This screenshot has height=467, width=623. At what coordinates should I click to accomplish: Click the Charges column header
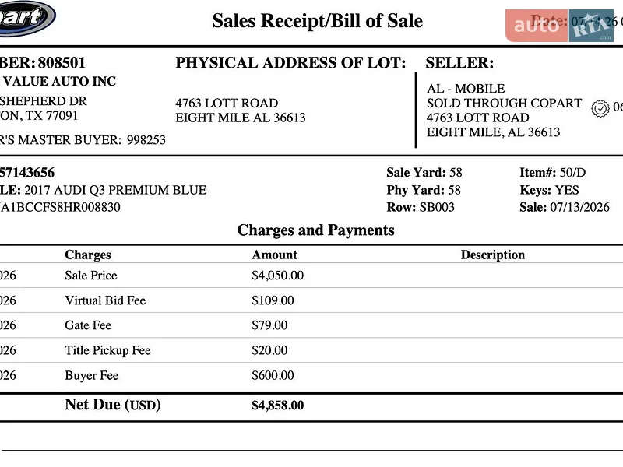coord(88,255)
